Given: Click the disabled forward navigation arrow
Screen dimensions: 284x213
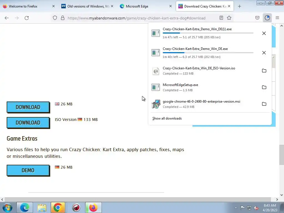Looking at the screenshot, I should [x=17, y=18].
